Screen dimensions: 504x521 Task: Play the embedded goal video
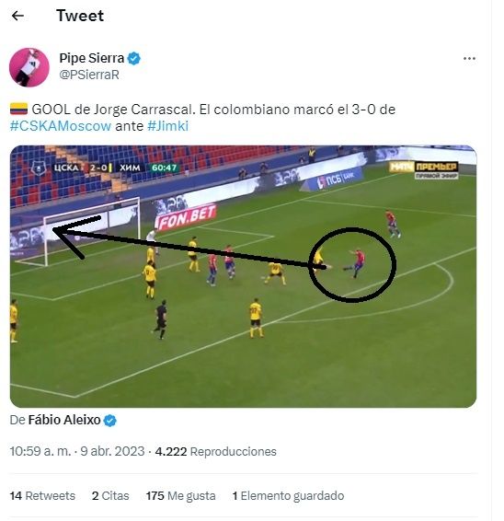click(x=244, y=276)
